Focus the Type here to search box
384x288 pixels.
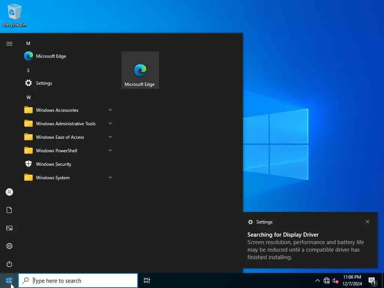point(78,280)
